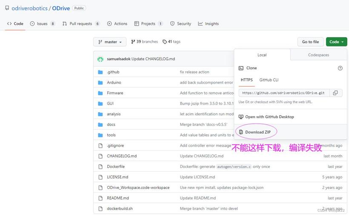Viewport: 349px width, 215px height.
Task: Open the 'Update LICENSE.md' commit message
Action: point(197,177)
